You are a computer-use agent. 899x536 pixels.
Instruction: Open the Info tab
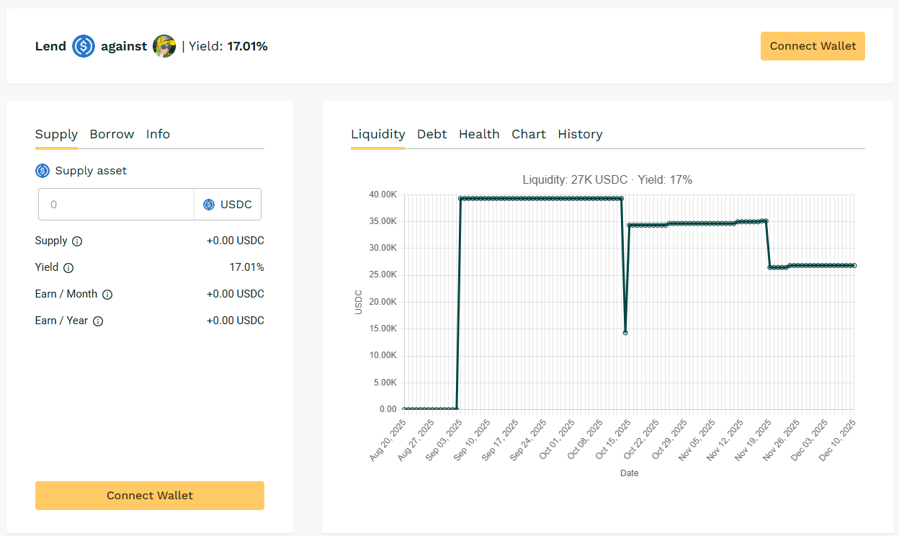click(158, 134)
